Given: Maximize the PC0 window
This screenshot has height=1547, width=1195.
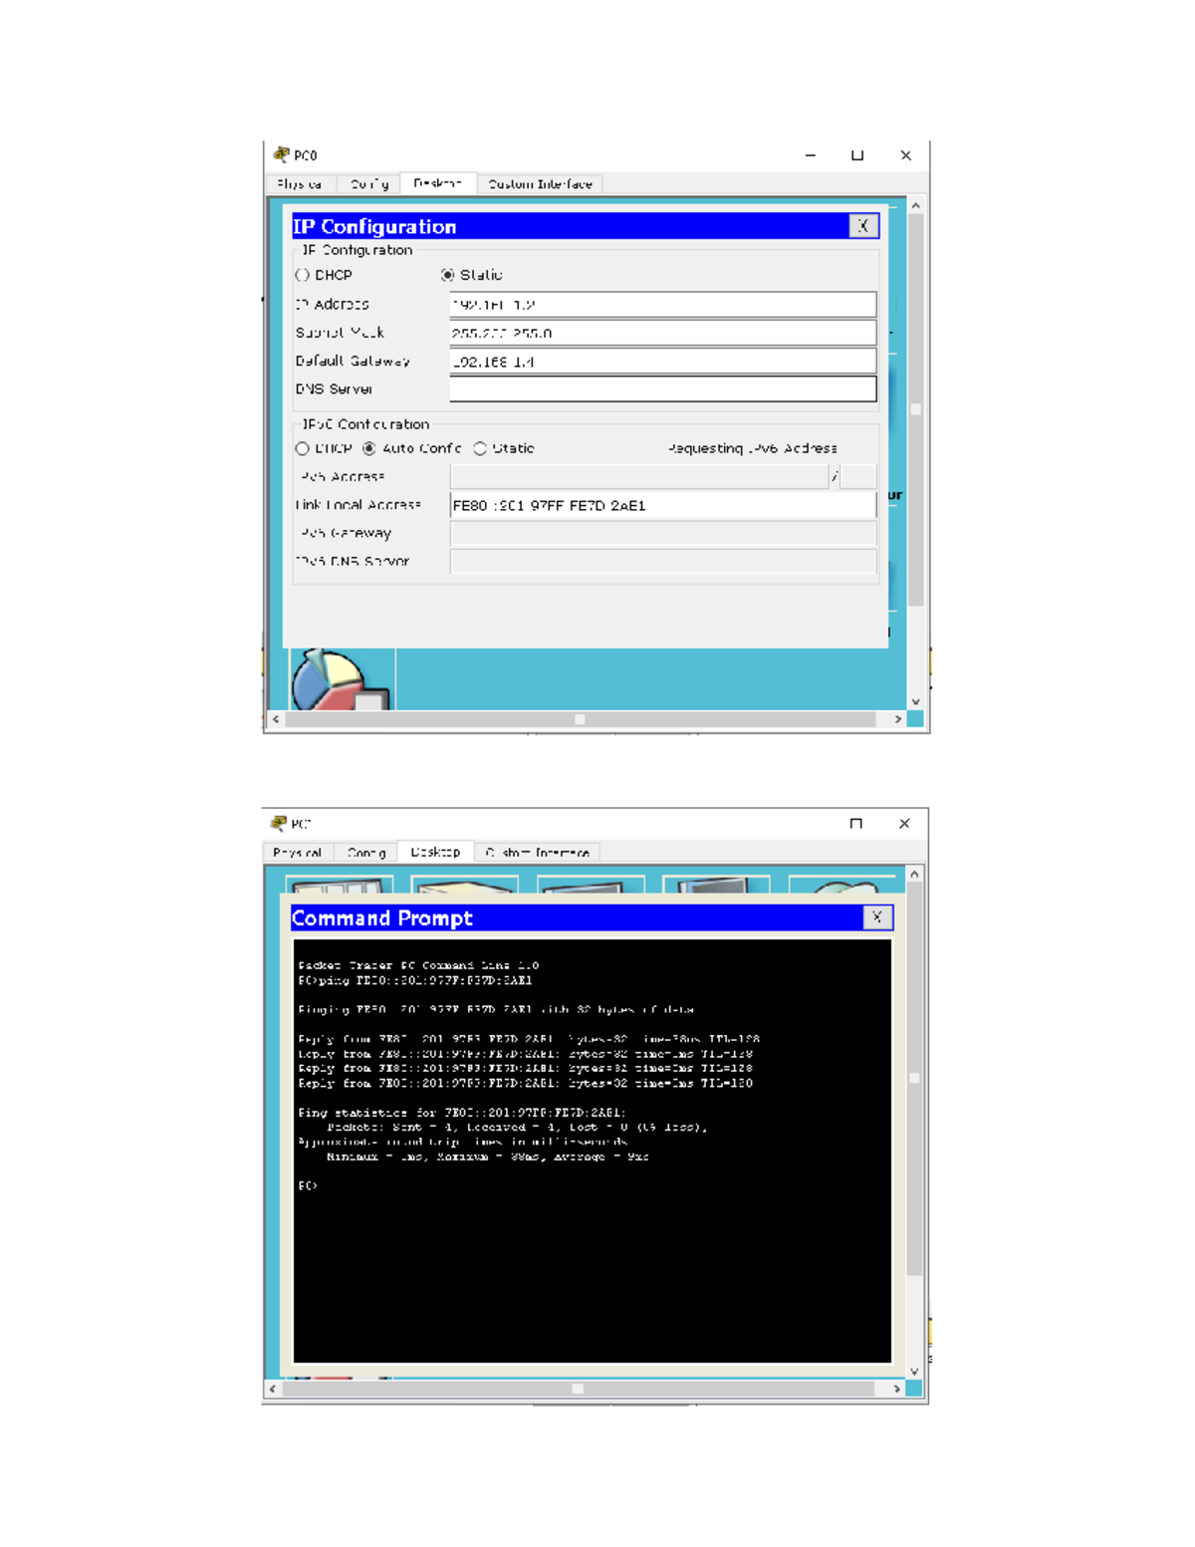Looking at the screenshot, I should (856, 155).
